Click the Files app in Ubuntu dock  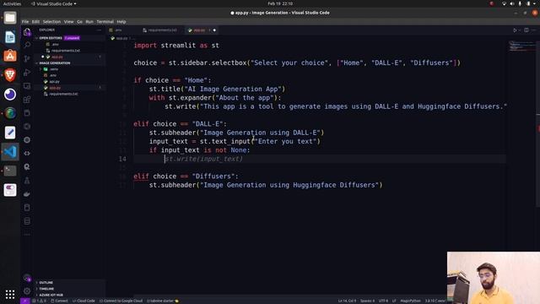click(10, 18)
